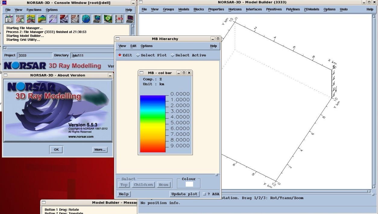This screenshot has height=214, width=378.
Task: Open Help menu in Model Builder
Action: (370, 9)
